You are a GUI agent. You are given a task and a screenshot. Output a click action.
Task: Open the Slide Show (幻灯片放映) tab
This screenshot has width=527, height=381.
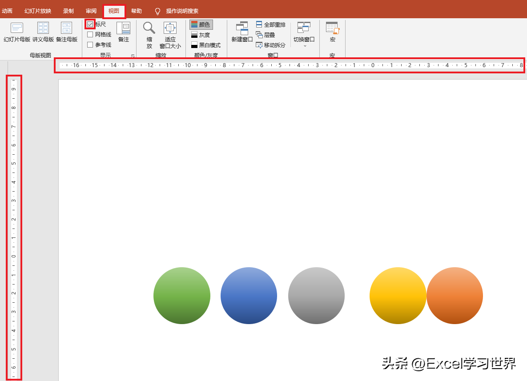click(x=38, y=11)
